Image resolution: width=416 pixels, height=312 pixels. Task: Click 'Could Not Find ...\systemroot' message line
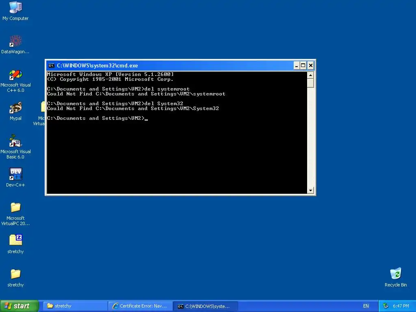[x=136, y=94]
